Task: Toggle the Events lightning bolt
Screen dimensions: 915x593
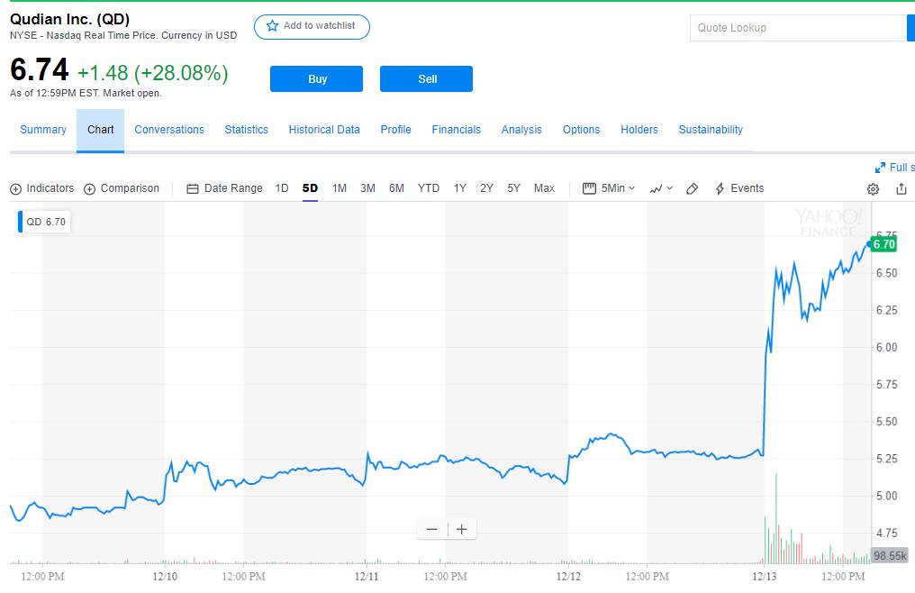Action: pyautogui.click(x=720, y=188)
